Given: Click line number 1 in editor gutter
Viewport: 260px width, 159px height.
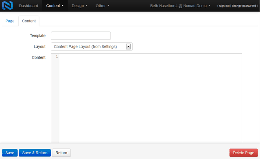Looking at the screenshot, I should pyautogui.click(x=57, y=57).
